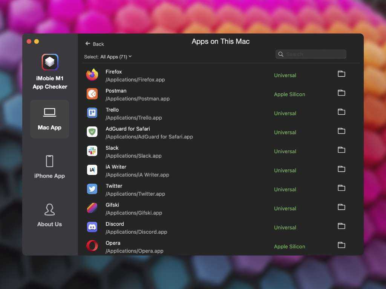
Task: Go to the About Us section
Action: (x=49, y=215)
